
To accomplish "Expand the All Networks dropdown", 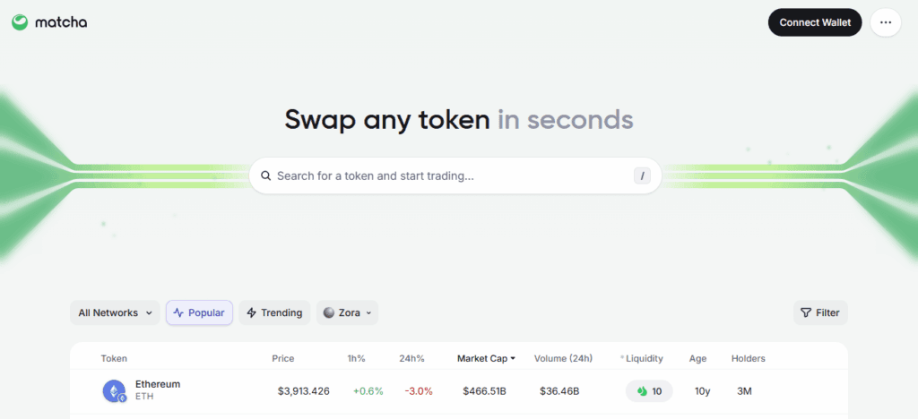I will (115, 312).
